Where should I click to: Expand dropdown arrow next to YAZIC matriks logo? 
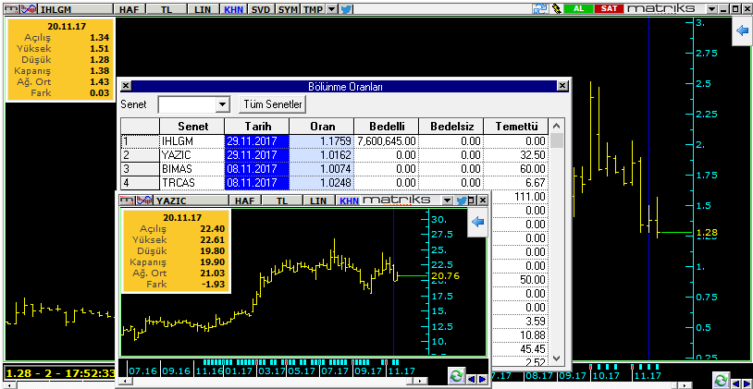coord(447,201)
